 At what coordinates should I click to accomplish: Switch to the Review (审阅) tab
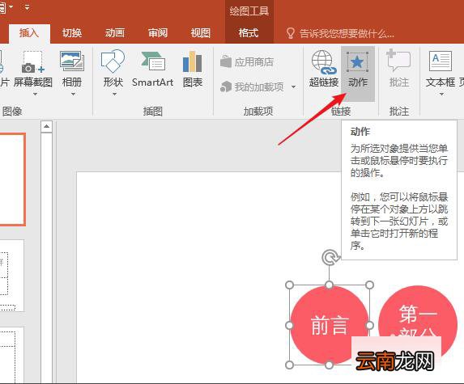tap(158, 33)
